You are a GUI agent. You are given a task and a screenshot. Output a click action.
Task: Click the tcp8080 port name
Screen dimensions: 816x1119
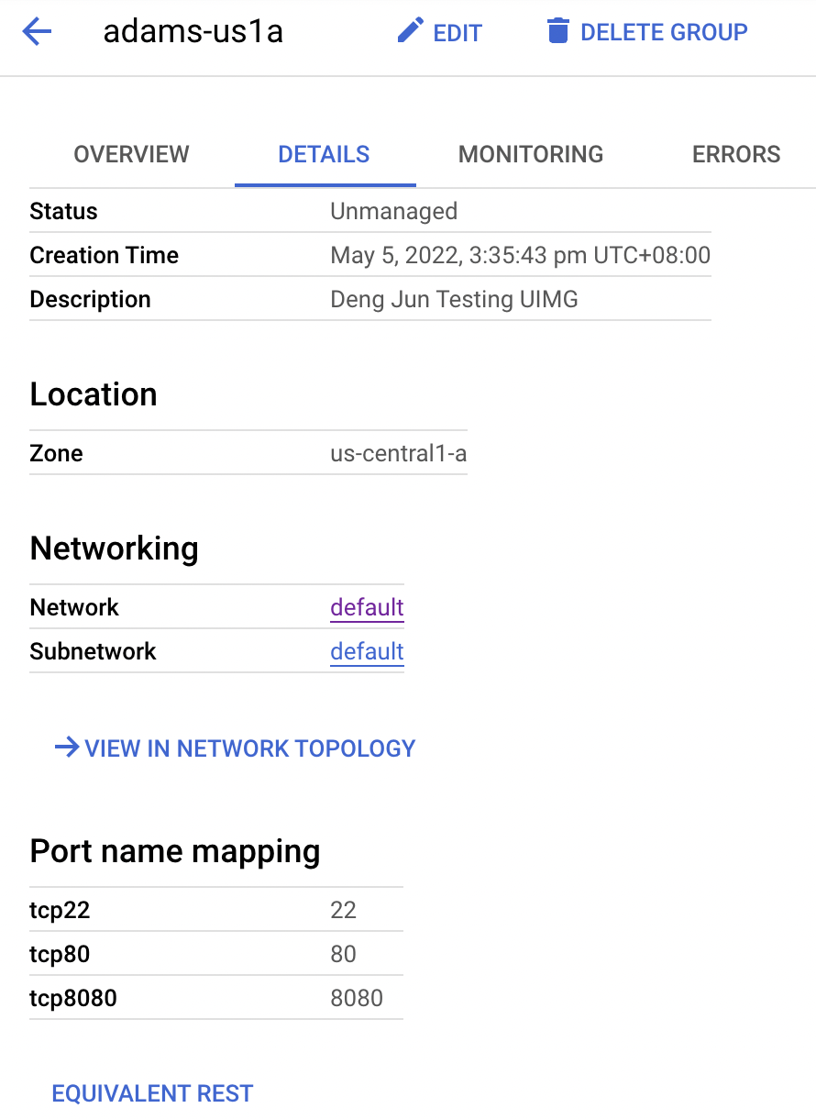(73, 998)
